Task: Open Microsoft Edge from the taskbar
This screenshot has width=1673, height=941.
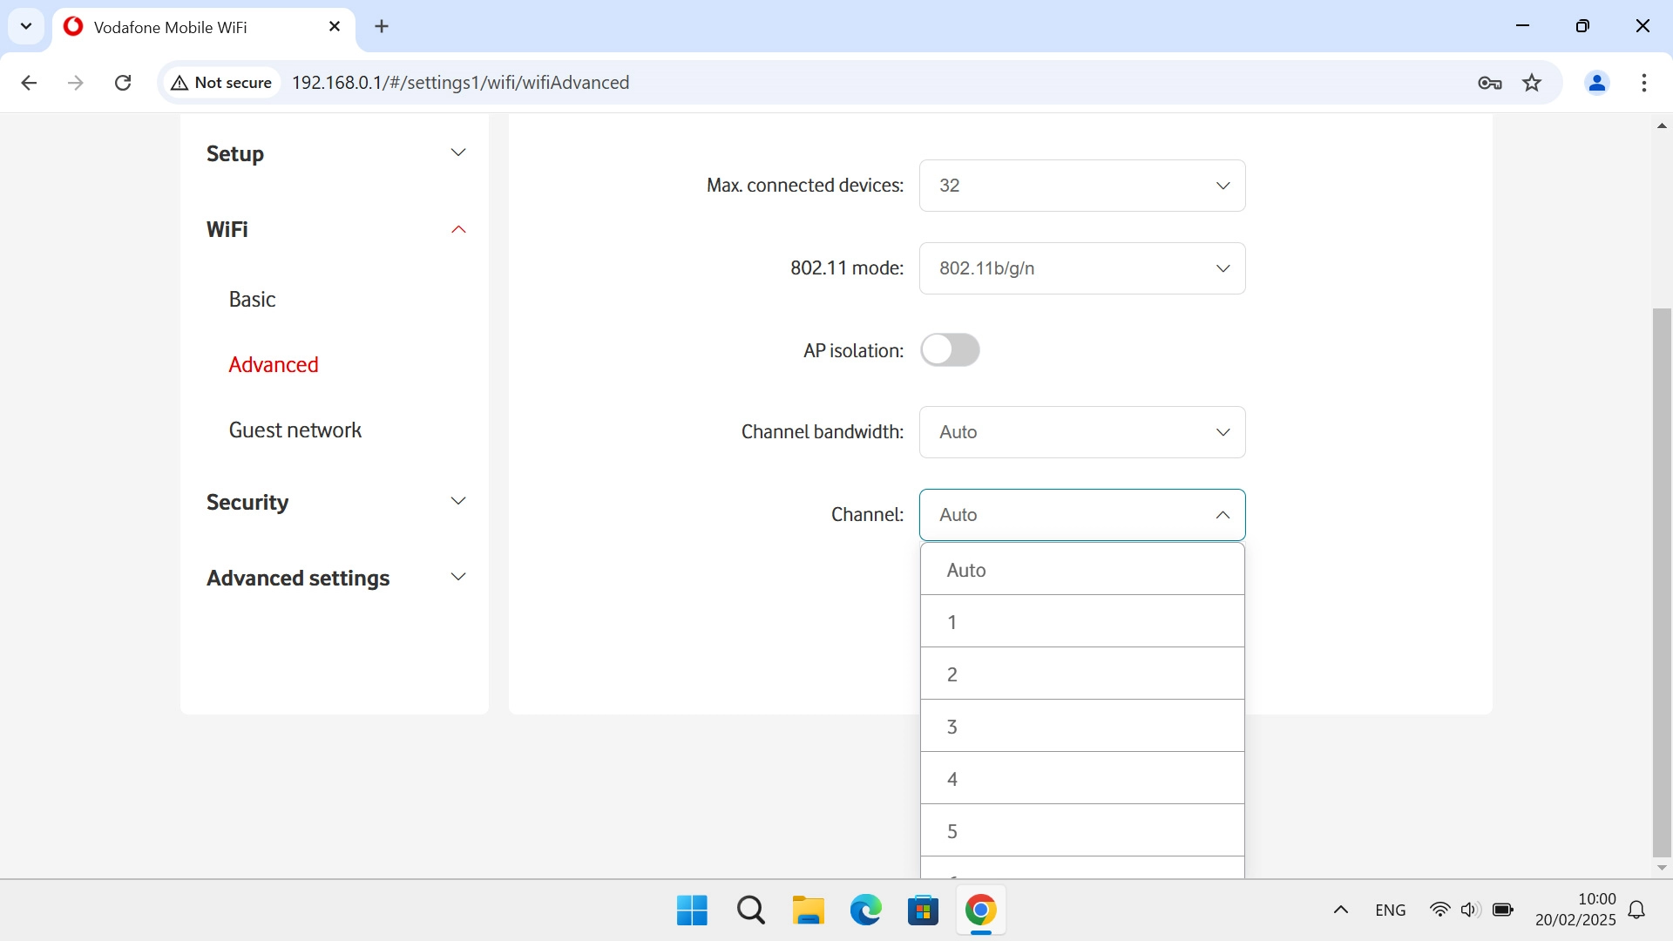Action: pyautogui.click(x=865, y=911)
